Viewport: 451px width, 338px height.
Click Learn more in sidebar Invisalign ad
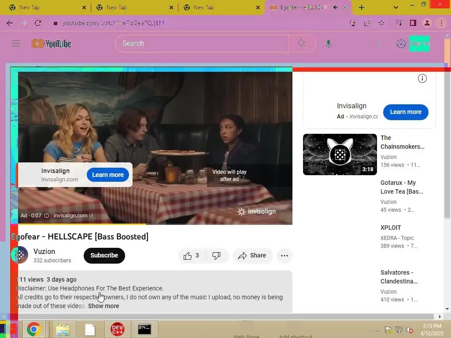coord(406,112)
